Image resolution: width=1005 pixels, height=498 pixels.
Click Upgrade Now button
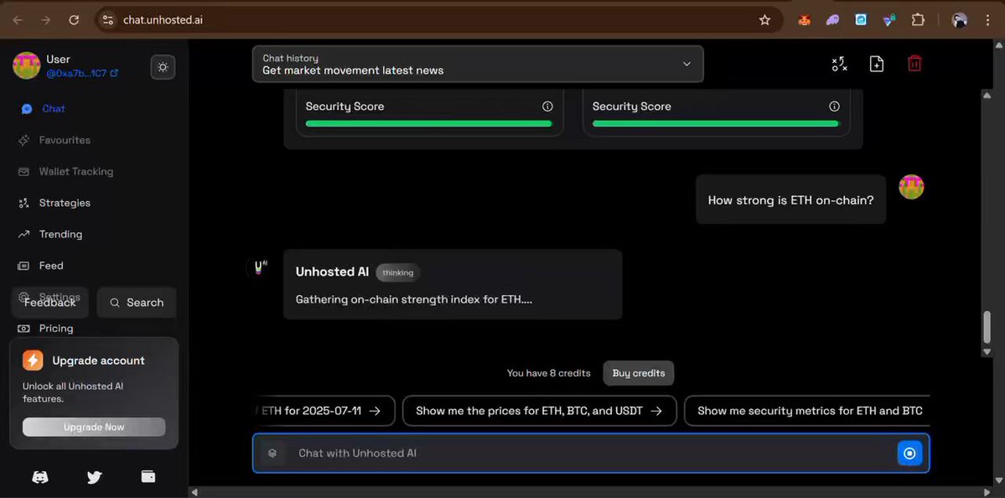94,428
